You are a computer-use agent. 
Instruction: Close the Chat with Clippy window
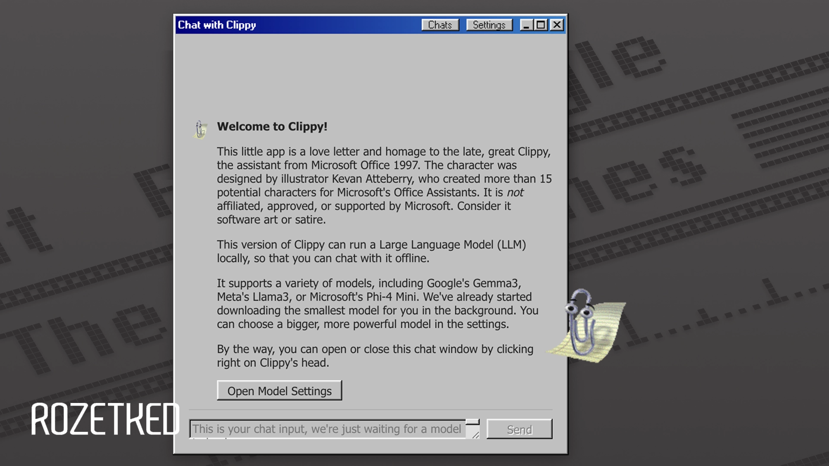557,25
